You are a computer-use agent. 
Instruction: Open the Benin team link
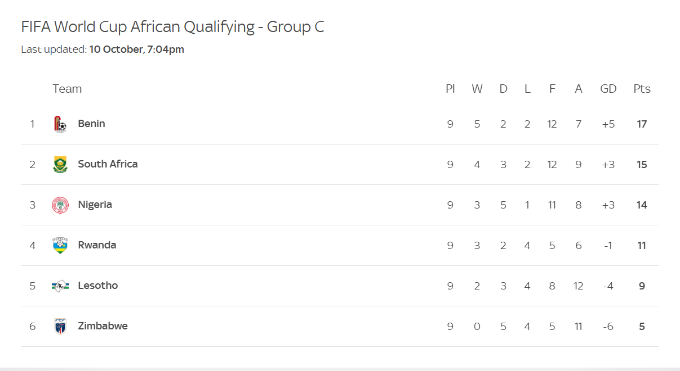coord(91,124)
